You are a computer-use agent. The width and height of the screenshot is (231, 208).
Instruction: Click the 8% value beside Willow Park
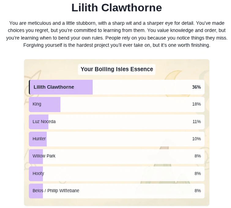pos(198,156)
